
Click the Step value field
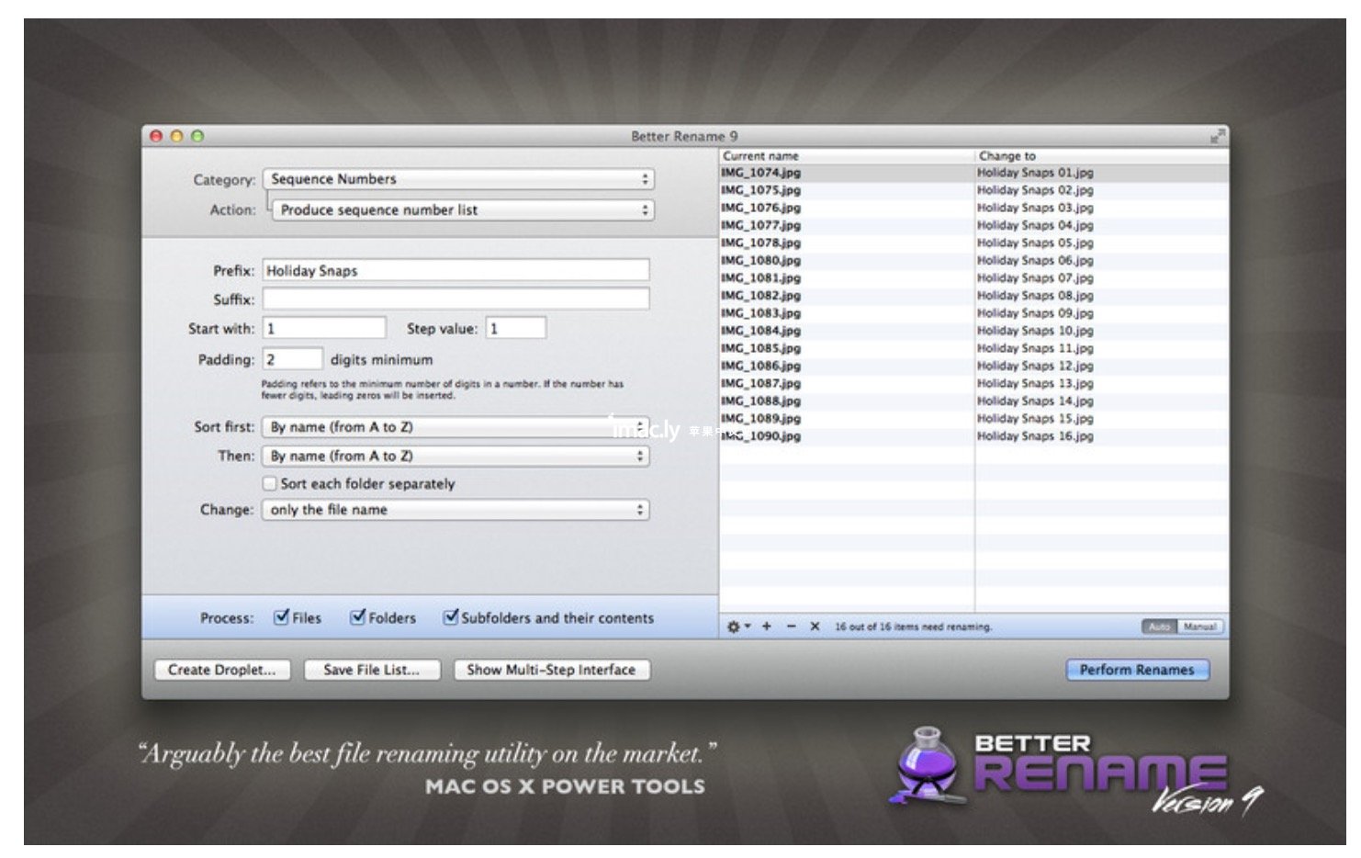tap(515, 328)
